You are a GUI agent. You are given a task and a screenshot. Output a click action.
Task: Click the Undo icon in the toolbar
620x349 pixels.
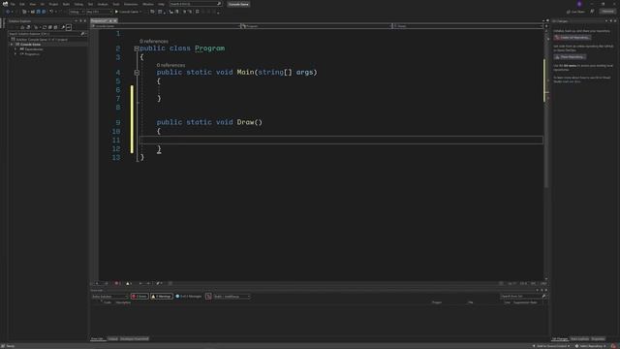point(51,12)
